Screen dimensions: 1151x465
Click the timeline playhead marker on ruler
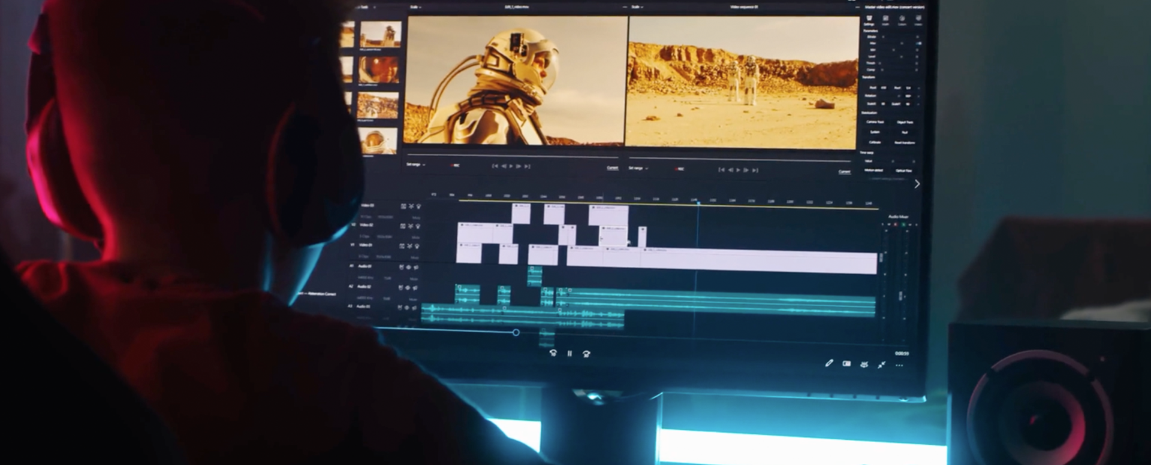[x=698, y=203]
